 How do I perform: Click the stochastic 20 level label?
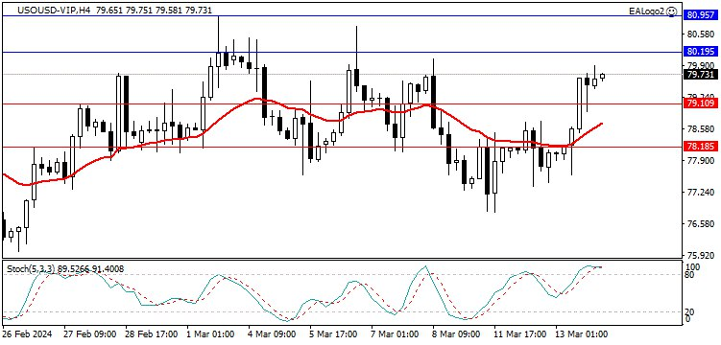(x=688, y=312)
